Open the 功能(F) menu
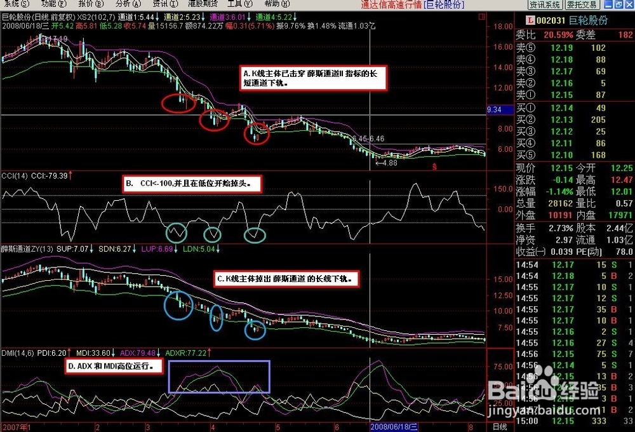 coord(53,4)
